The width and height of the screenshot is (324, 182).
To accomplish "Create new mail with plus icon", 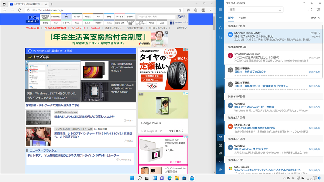I will tap(220, 18).
